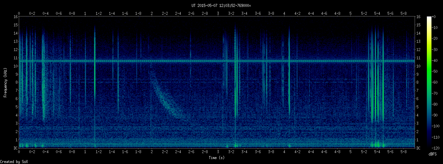Select the 3 tick on the bottom time axis
443x164 pixels.
(x=218, y=152)
